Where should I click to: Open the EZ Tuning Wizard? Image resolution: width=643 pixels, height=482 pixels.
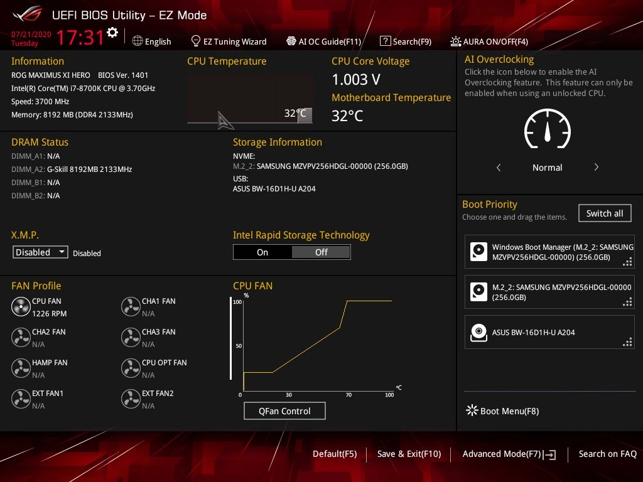[x=229, y=41]
